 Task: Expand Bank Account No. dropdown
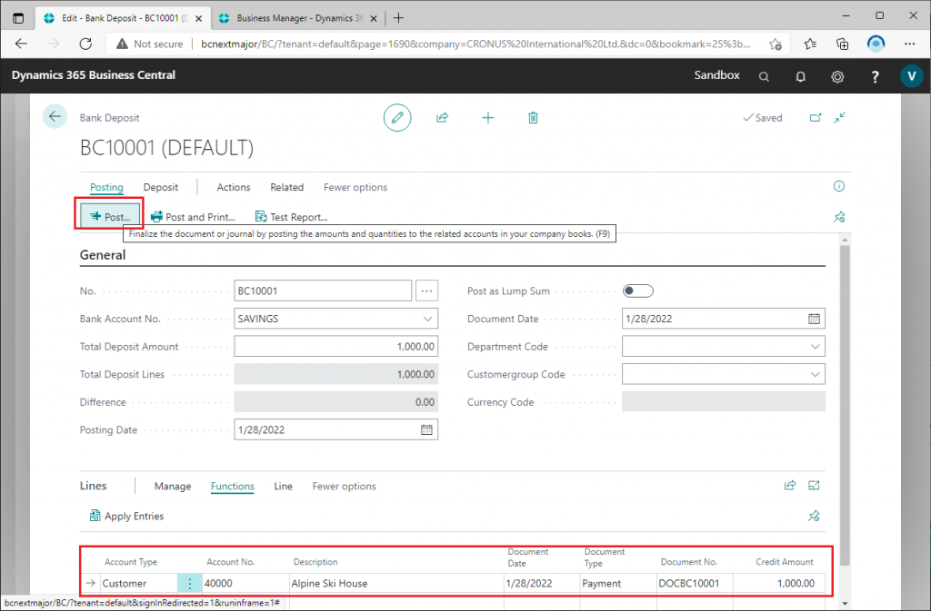pyautogui.click(x=427, y=319)
